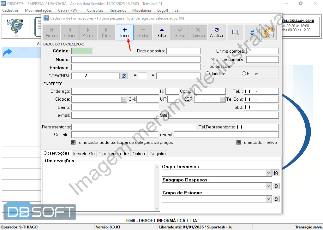323x230 pixels.
Task: Click the CPF/CNPJ refresh lookup icon
Action: click(x=123, y=76)
